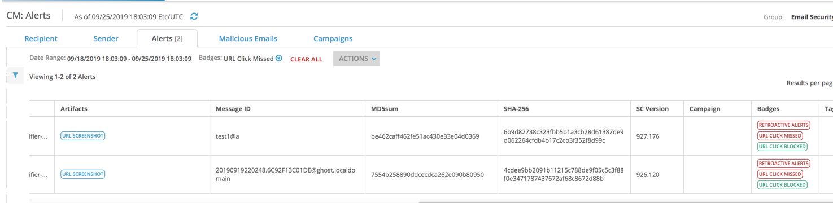Click URL CLICK BLOCKED badge in test1@a row
Image resolution: width=833 pixels, height=203 pixels.
782,147
